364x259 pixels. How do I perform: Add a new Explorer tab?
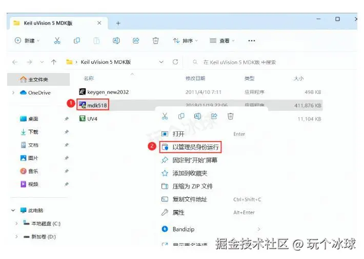[118, 23]
